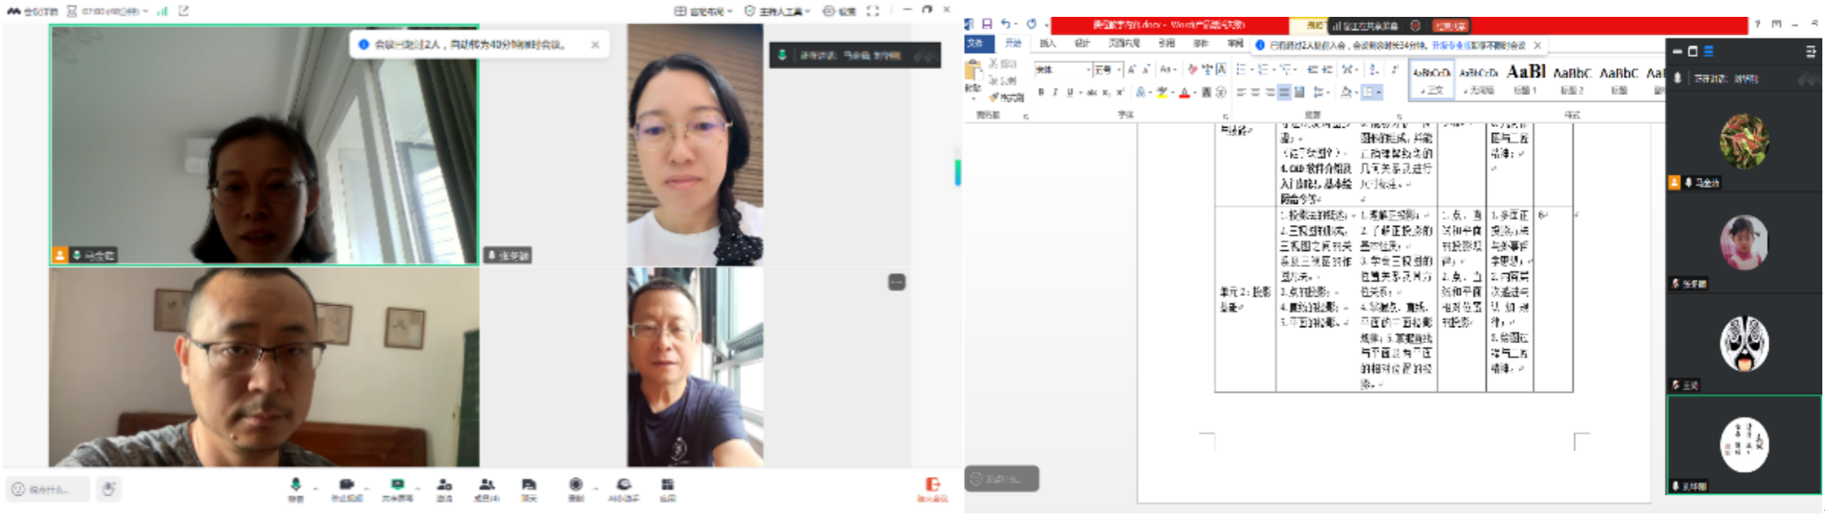This screenshot has width=1825, height=516.
Task: Expand the host tools dropdown
Action: tap(778, 12)
